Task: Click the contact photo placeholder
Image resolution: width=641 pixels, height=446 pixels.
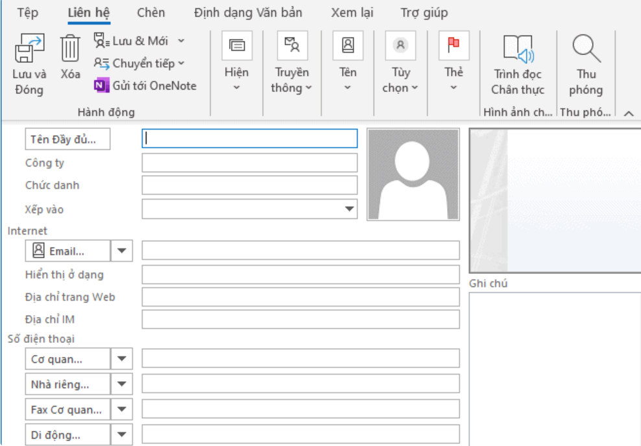Action: pos(413,174)
